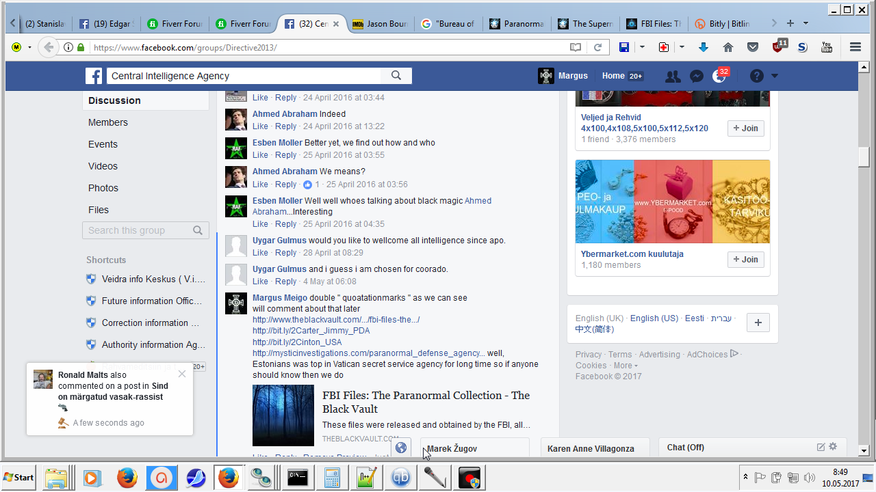Image resolution: width=876 pixels, height=492 pixels.
Task: Click the new message compose icon in Chat bar
Action: tap(821, 447)
